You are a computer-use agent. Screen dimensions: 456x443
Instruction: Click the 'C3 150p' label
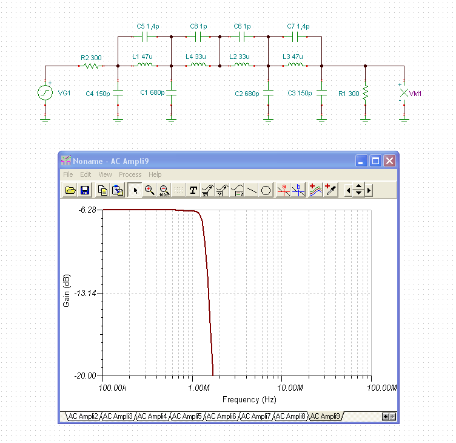click(x=300, y=93)
